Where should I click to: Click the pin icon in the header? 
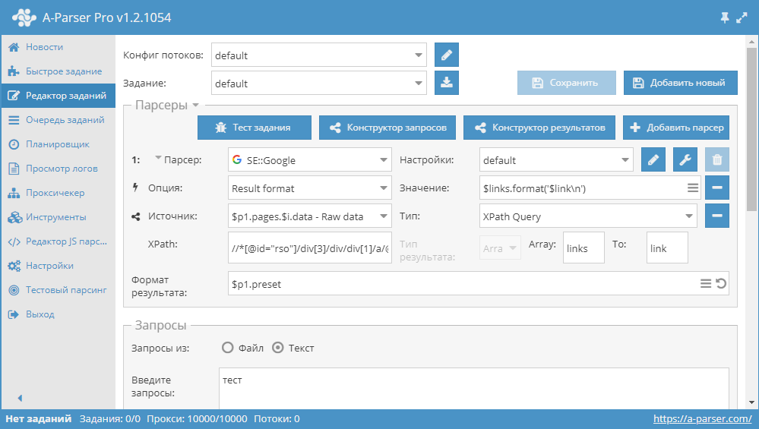point(725,18)
